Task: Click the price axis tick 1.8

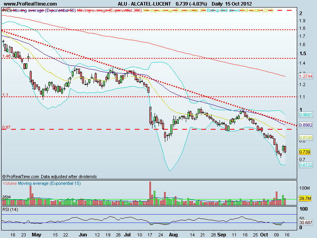Action: click(302, 28)
